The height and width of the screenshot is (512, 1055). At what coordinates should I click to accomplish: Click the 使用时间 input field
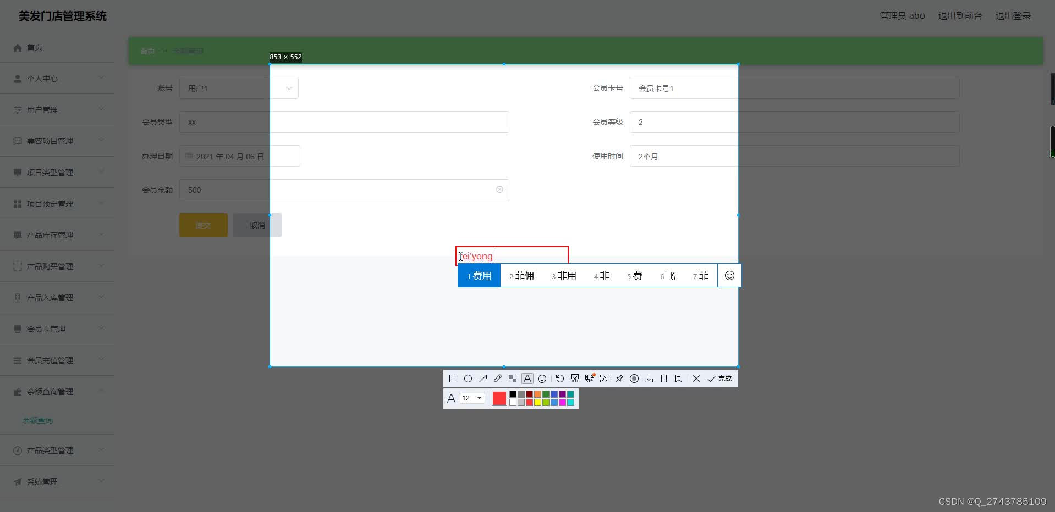point(794,156)
